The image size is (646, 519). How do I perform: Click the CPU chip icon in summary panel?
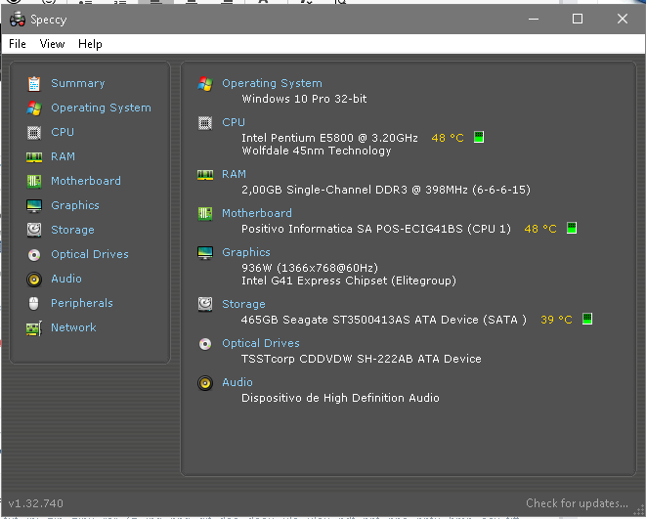[205, 123]
